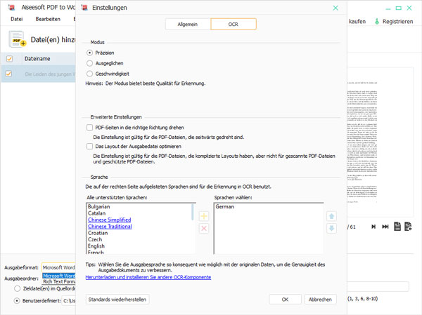Screen dimensions: 422x315
Task: Select Catalan in supported languages list
Action: click(x=96, y=213)
